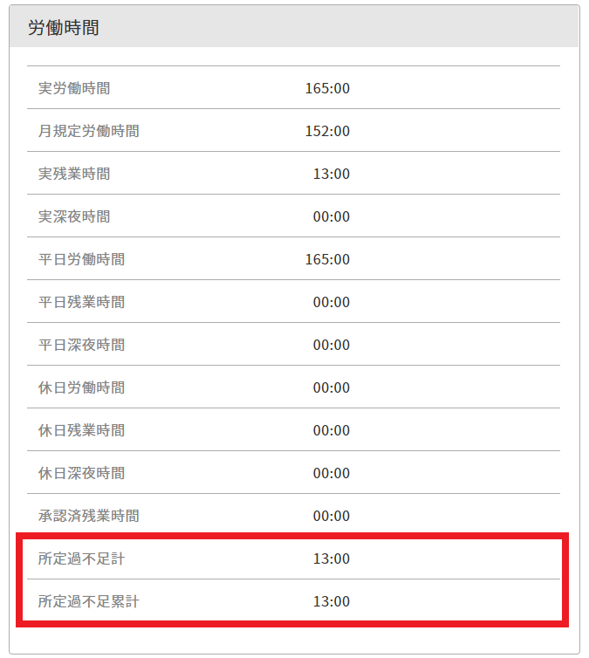Click the 13:00 value for 所定過不足計
589x658 pixels.
[332, 559]
